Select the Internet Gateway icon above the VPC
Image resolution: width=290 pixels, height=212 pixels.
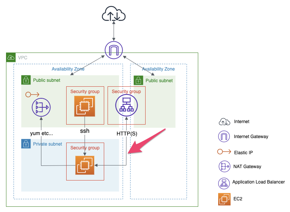tap(114, 50)
